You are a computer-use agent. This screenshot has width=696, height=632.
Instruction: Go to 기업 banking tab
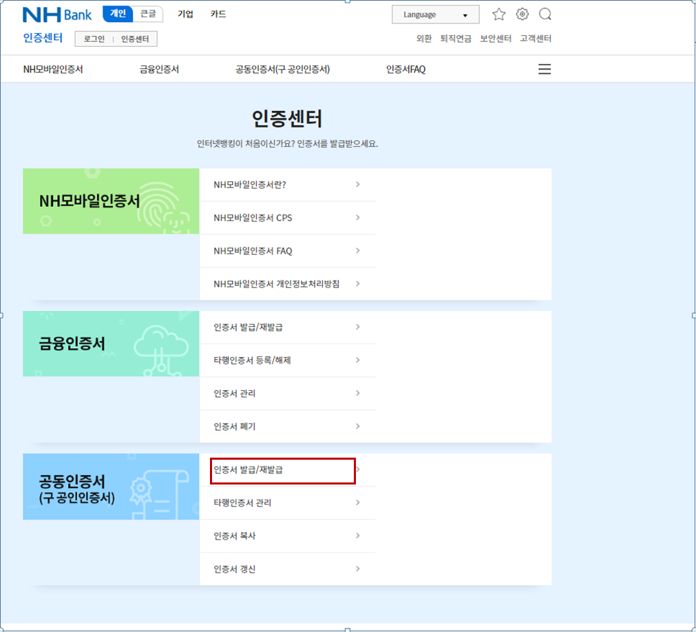186,14
